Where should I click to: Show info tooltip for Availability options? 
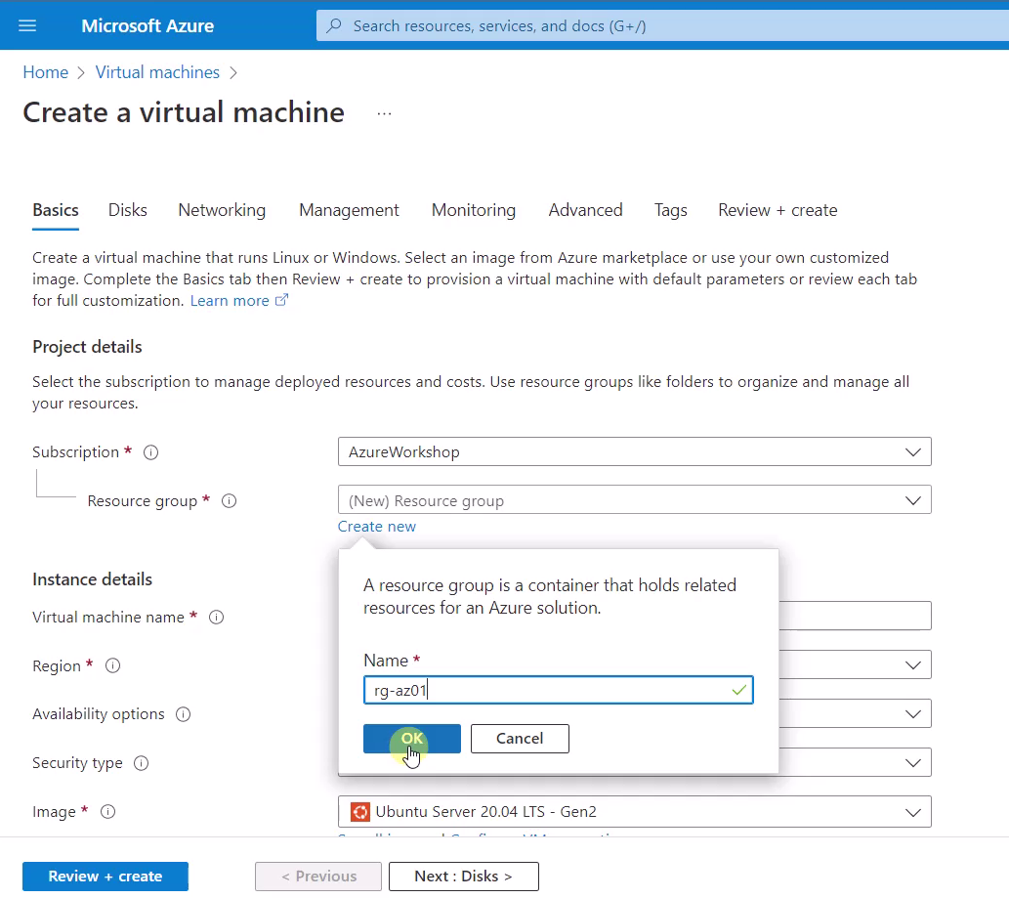coord(184,714)
